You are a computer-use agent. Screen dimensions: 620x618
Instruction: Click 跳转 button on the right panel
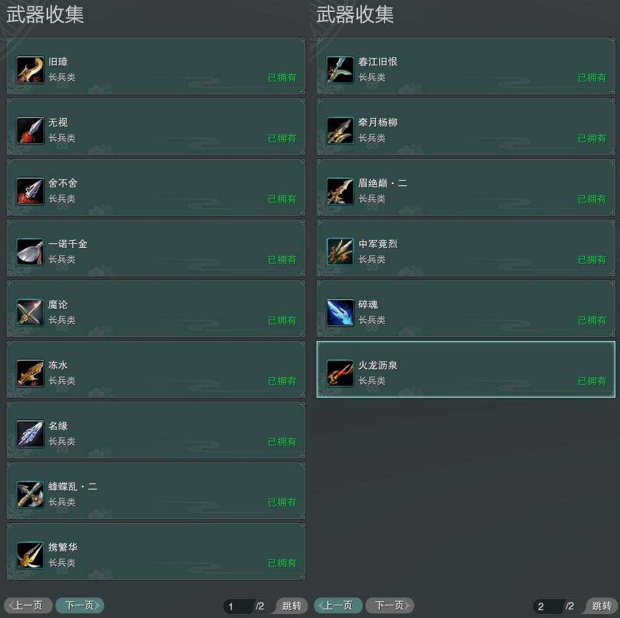[x=602, y=605]
